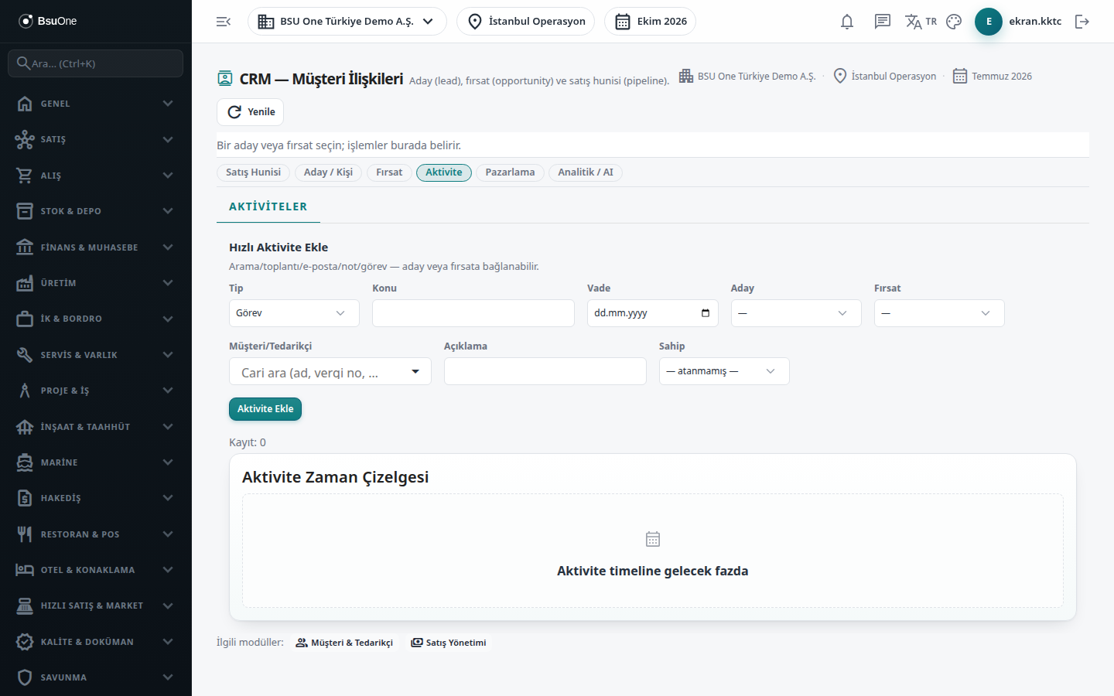Viewport: 1114px width, 696px height.
Task: Open Üretim factory icon
Action: [x=25, y=283]
